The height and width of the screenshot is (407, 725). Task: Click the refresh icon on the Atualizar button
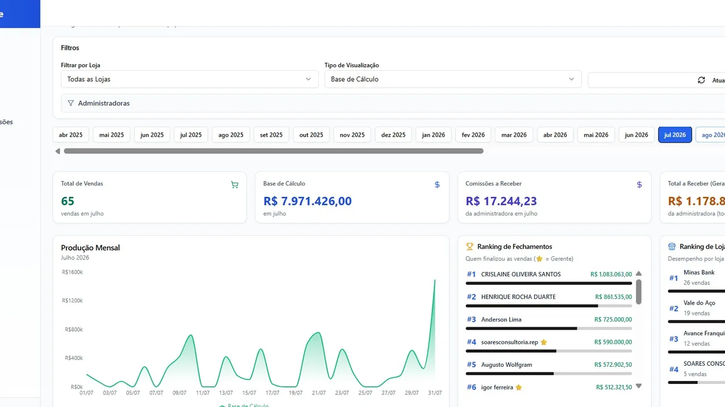(x=701, y=80)
